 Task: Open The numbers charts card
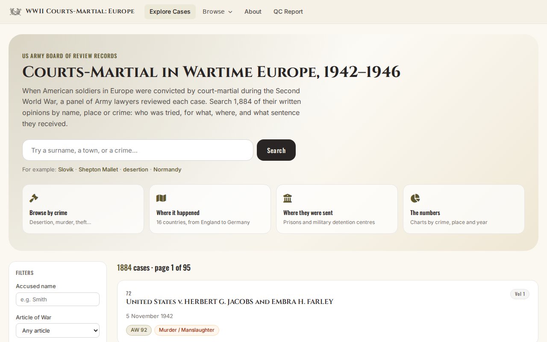tap(464, 209)
